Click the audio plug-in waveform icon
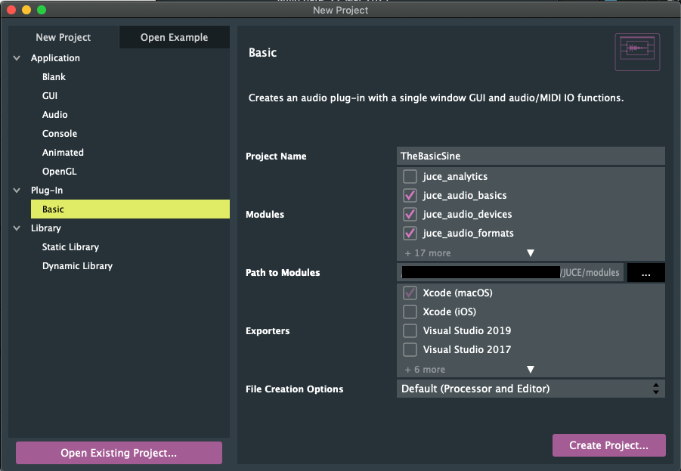The image size is (681, 471). (x=637, y=52)
